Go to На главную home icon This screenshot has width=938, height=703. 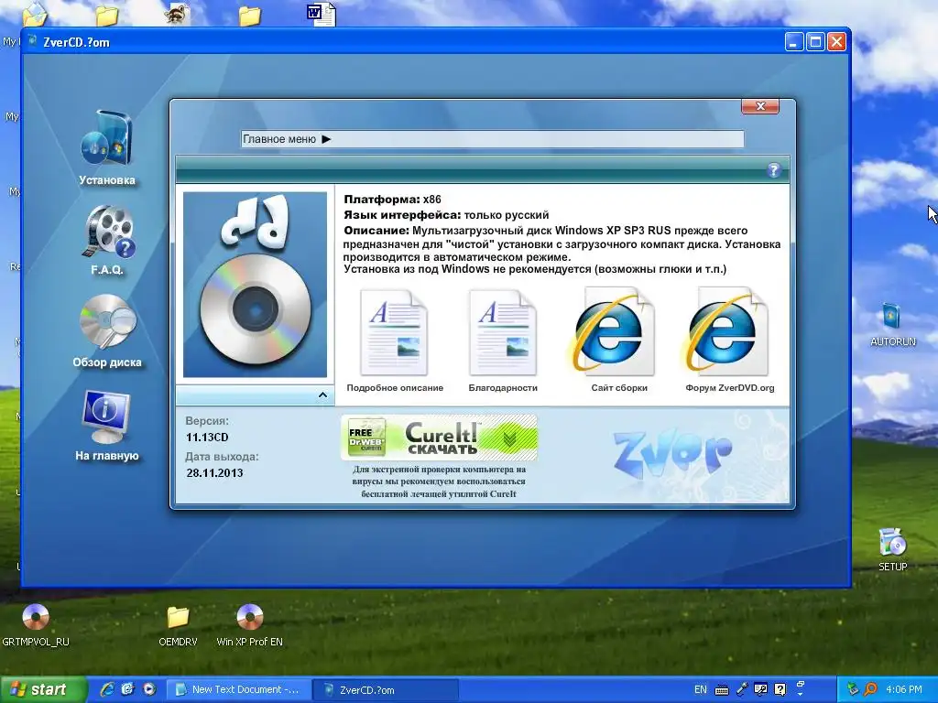point(106,416)
